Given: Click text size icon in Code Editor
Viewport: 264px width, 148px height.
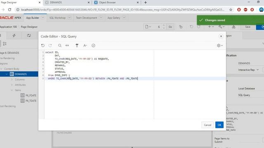Looking at the screenshot, I should click(x=85, y=46).
